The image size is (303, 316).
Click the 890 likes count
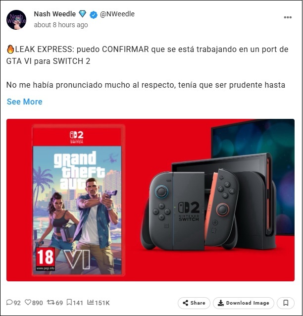tap(38, 303)
